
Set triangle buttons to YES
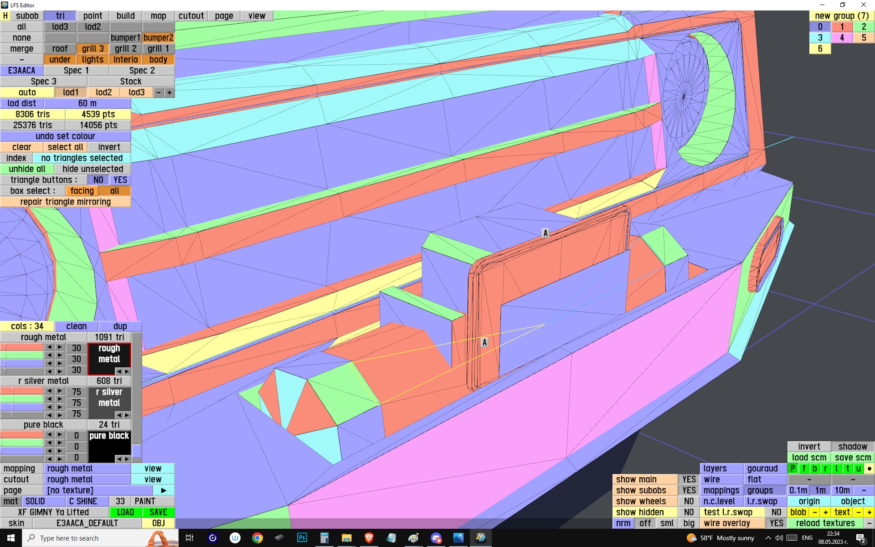tap(120, 180)
